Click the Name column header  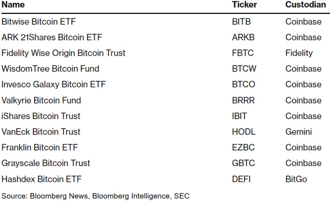coord(13,5)
